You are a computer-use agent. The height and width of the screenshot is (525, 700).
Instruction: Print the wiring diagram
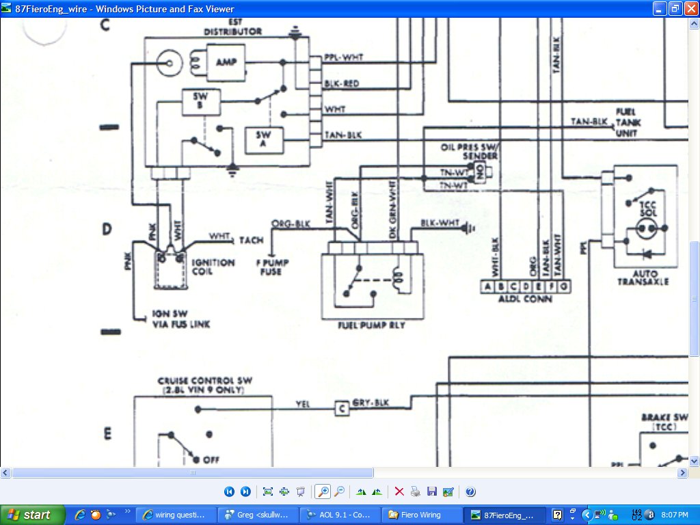point(416,492)
